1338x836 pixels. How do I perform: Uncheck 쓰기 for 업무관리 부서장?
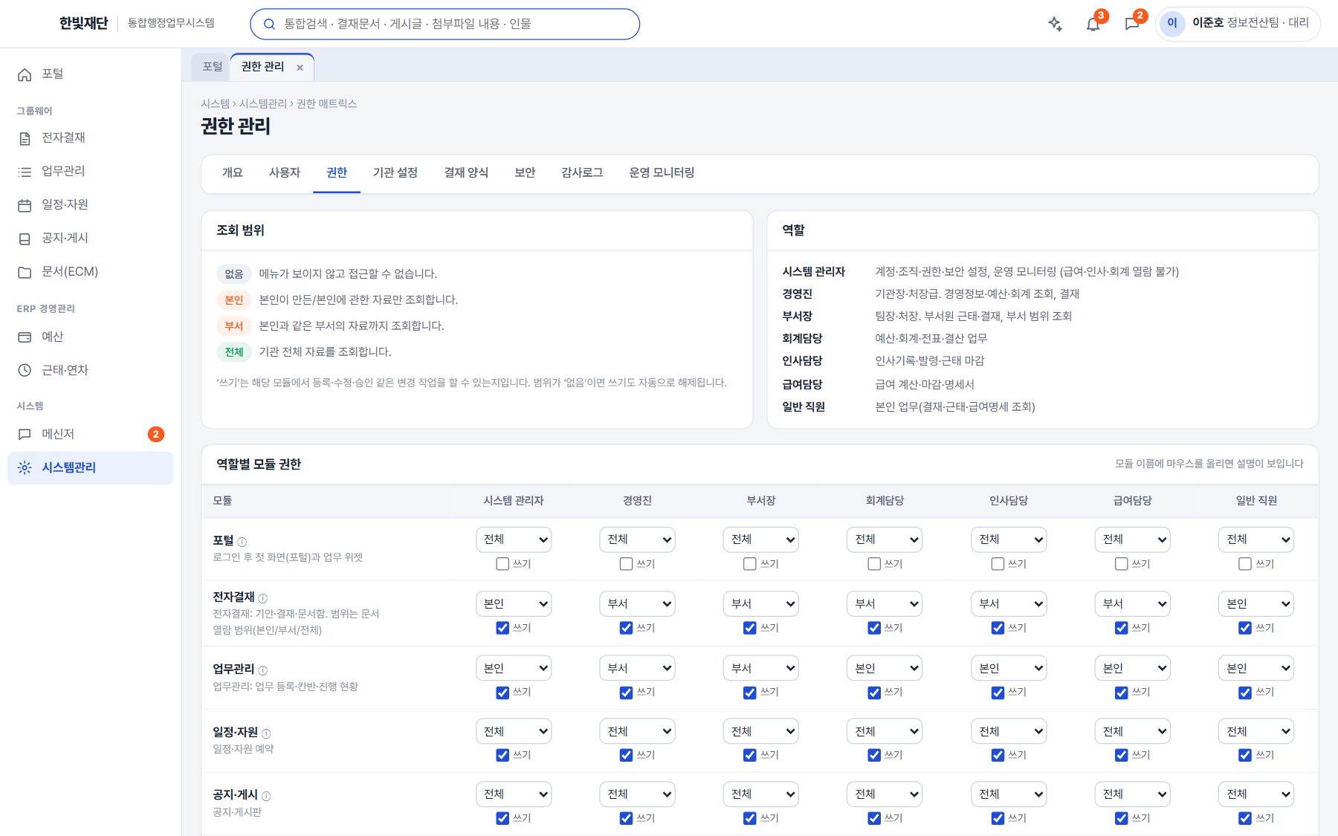pyautogui.click(x=750, y=693)
